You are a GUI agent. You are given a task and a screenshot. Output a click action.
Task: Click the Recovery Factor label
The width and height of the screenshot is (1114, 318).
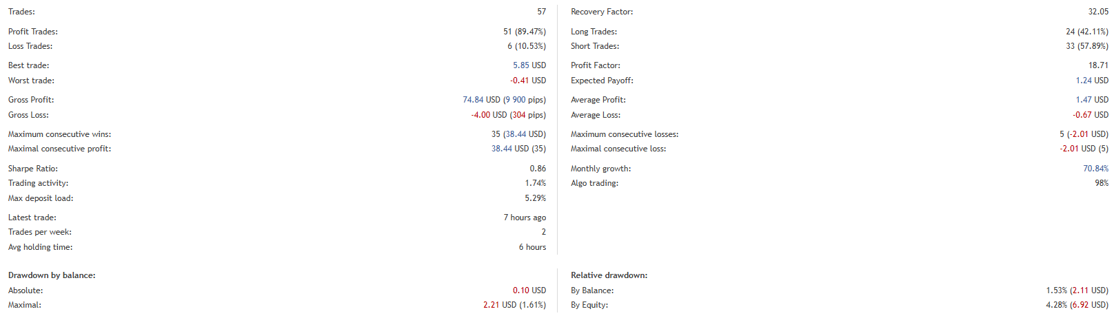point(601,12)
